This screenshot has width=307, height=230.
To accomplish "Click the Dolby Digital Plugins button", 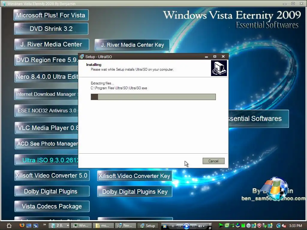I will [52, 191].
